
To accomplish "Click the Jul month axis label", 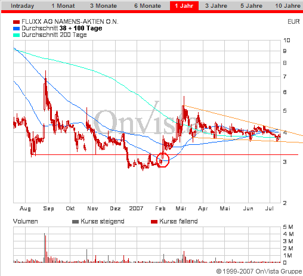I will click(270, 208).
